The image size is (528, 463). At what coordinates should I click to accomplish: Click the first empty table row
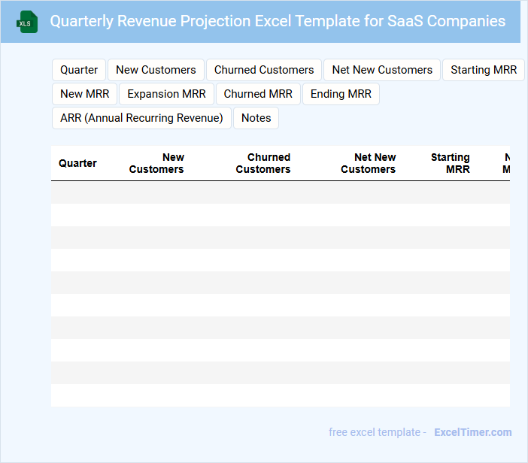click(x=280, y=192)
